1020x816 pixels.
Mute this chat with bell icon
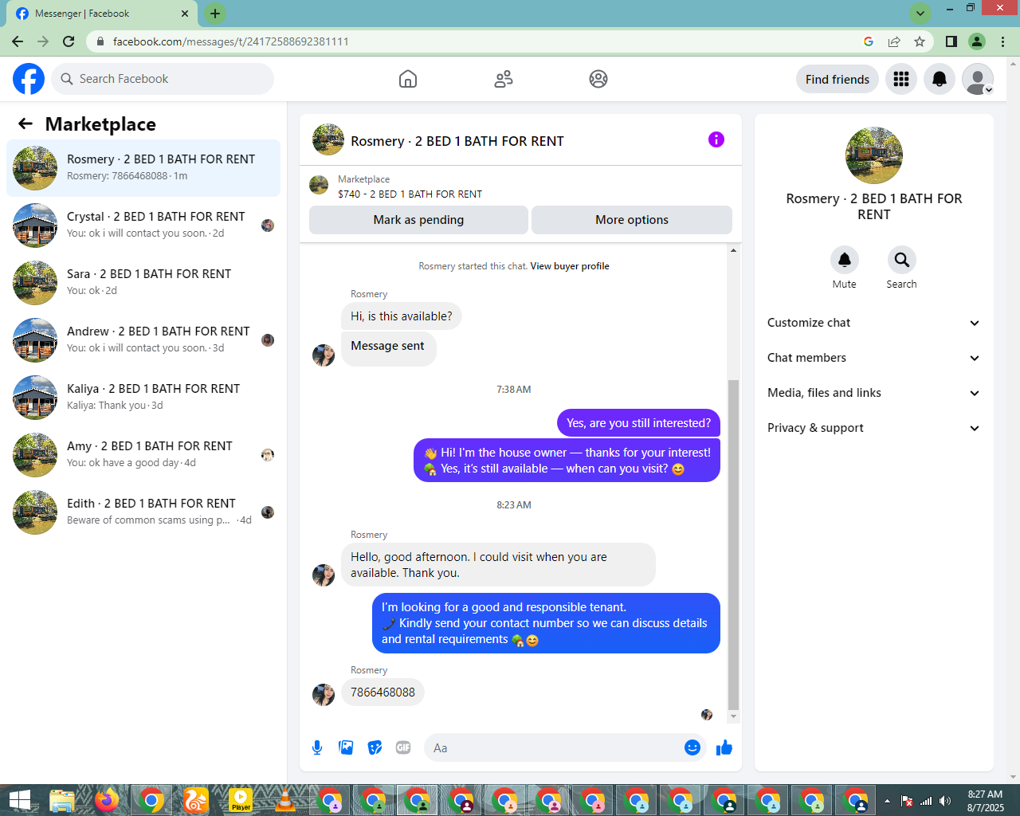pyautogui.click(x=845, y=260)
